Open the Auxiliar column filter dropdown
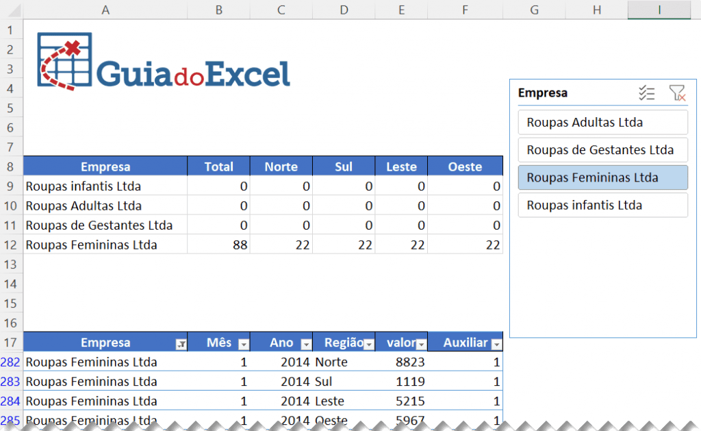This screenshot has height=431, width=701. [496, 344]
